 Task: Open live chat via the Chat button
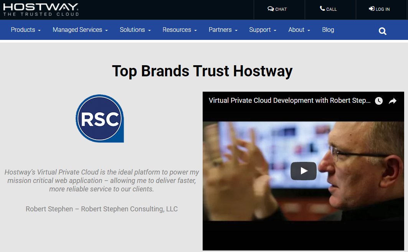click(277, 9)
